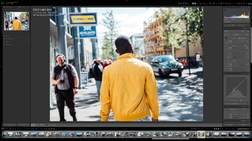
Task: Expand the Presets panel in left sidebar
Action: coord(4,36)
